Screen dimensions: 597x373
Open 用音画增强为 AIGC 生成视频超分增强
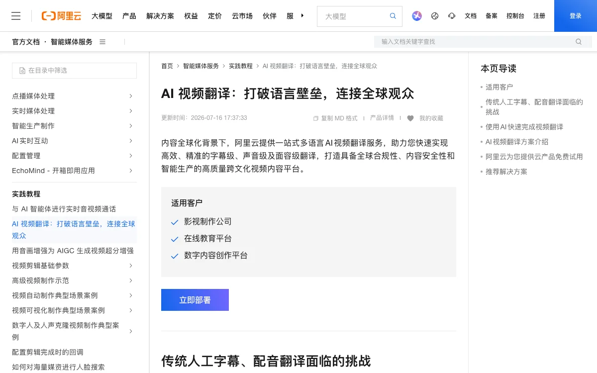(73, 251)
